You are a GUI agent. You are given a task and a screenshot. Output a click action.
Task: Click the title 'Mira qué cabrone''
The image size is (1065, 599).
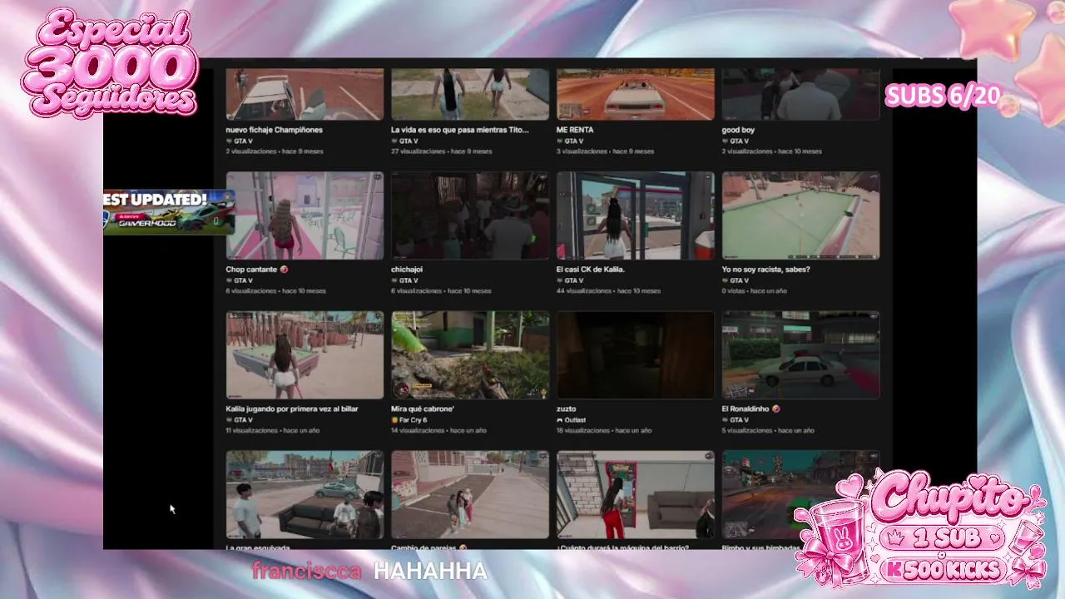point(423,409)
